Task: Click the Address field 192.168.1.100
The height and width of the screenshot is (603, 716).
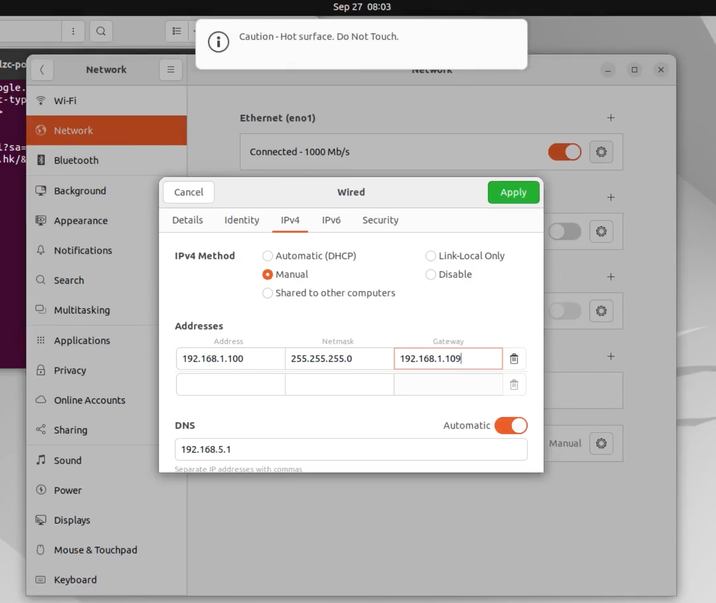Action: point(231,358)
